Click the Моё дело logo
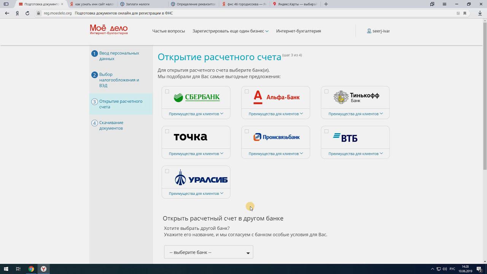This screenshot has height=274, width=487. 109,30
